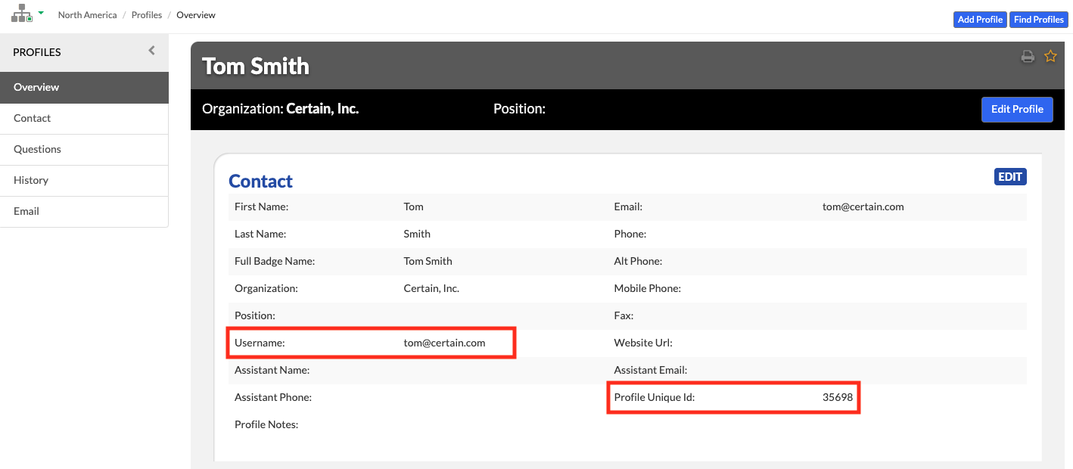Viewport: 1073px width, 469px height.
Task: Click the Assistant Email label
Action: [651, 370]
